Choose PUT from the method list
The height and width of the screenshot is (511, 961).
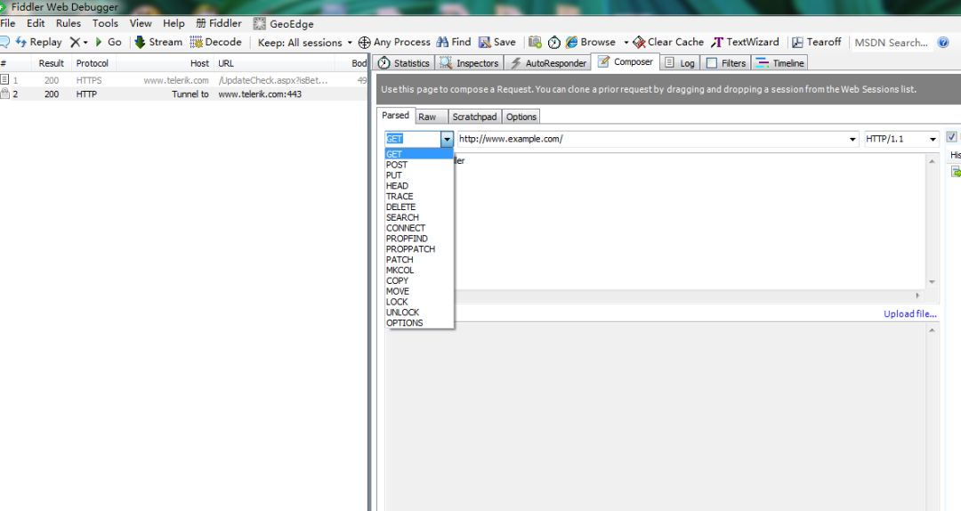click(419, 174)
